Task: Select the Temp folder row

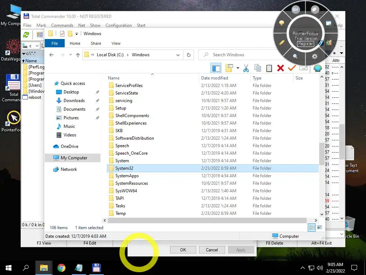Action: (x=213, y=213)
